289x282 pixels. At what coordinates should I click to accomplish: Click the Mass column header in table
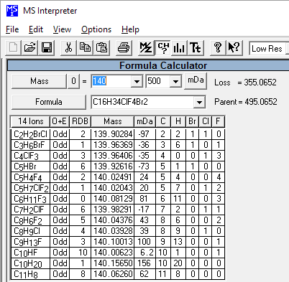(112, 121)
